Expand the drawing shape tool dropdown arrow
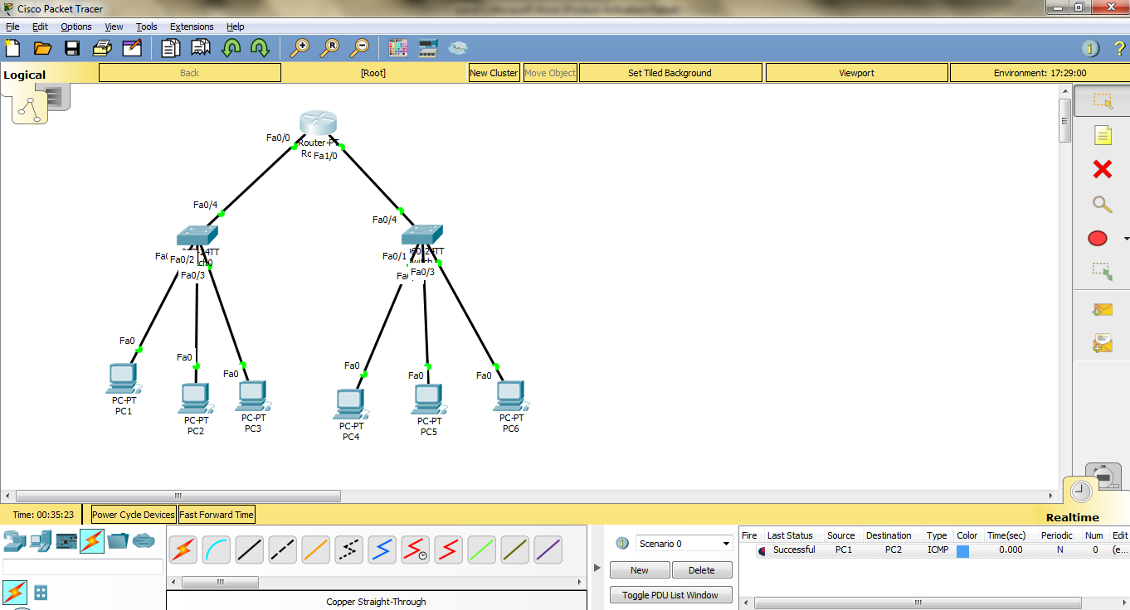The height and width of the screenshot is (610, 1130). click(1126, 239)
